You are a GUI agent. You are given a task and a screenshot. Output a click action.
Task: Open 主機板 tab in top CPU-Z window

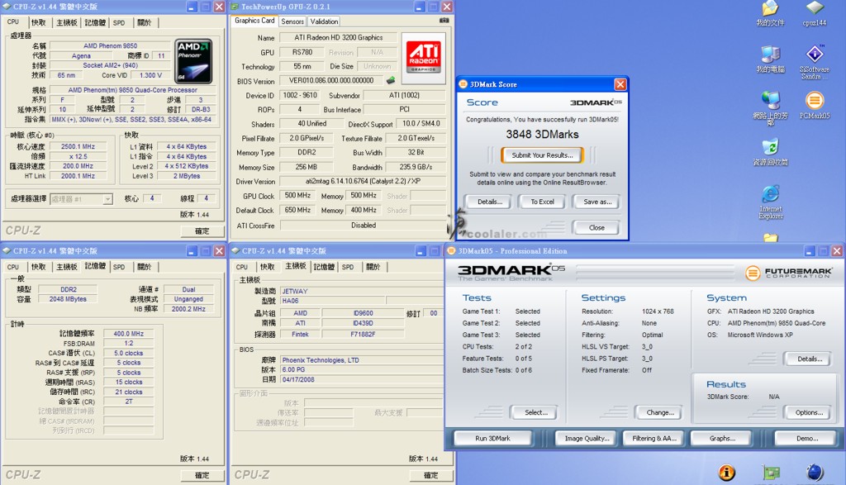(x=67, y=22)
